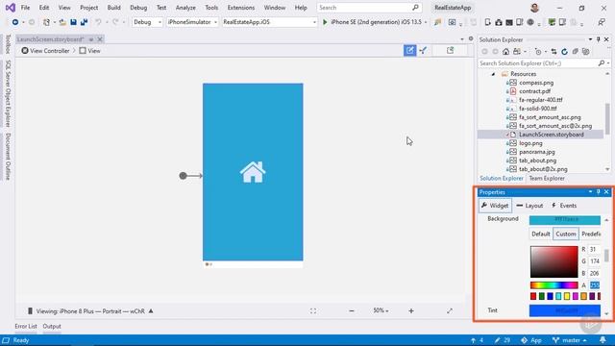Click the R color value field
Viewport: 615px width, 346px height.
point(594,250)
